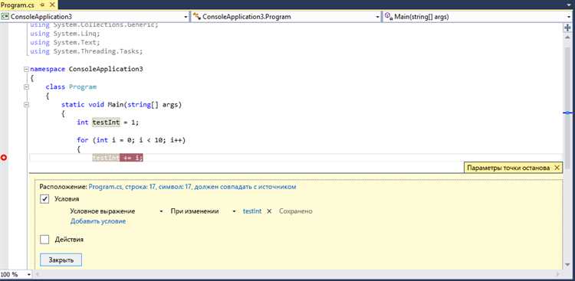Collapse the namespace ConsoleApplication3 block

pyautogui.click(x=25, y=69)
